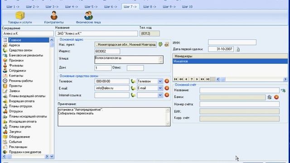Screen dimensions: 290x163
Task: Click icon beside account Название field
Action: point(283,91)
